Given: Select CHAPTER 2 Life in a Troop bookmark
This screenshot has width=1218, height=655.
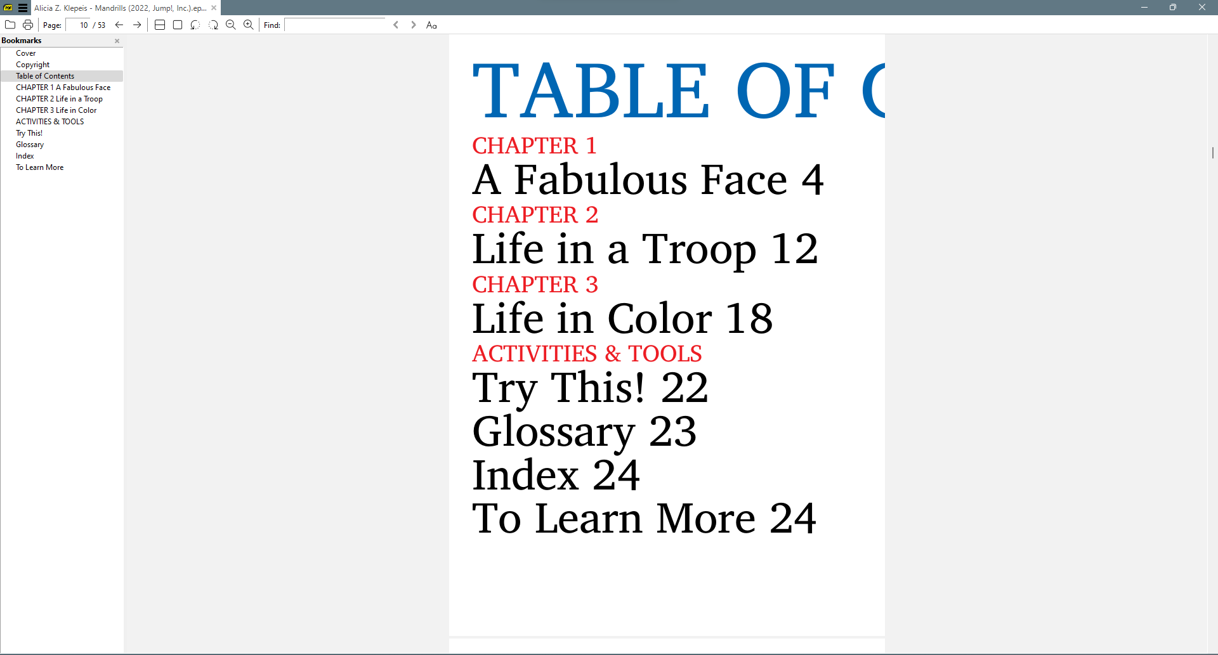Looking at the screenshot, I should 59,98.
